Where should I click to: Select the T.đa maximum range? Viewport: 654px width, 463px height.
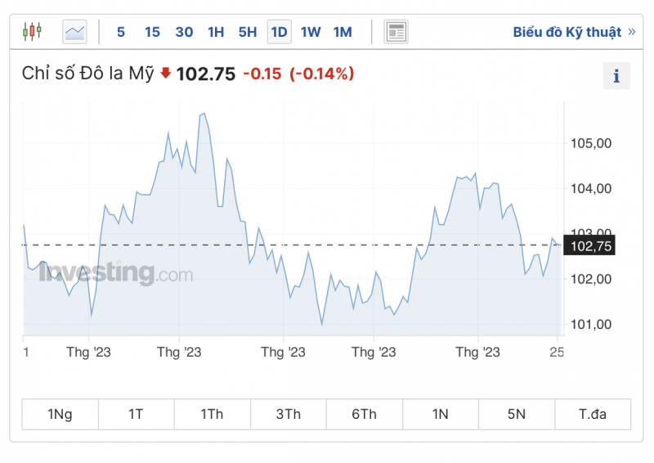click(x=592, y=414)
